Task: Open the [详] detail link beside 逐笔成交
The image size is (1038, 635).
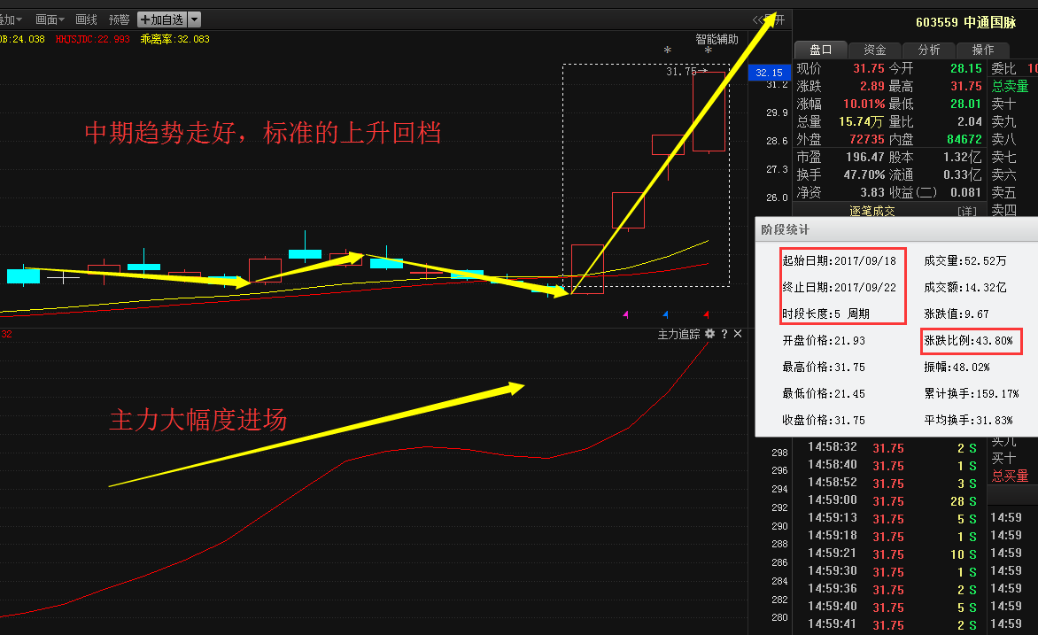Action: coord(966,211)
